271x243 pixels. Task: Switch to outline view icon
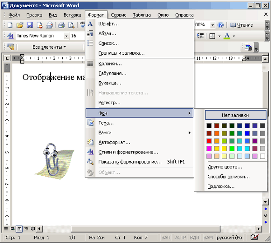pos(26,229)
